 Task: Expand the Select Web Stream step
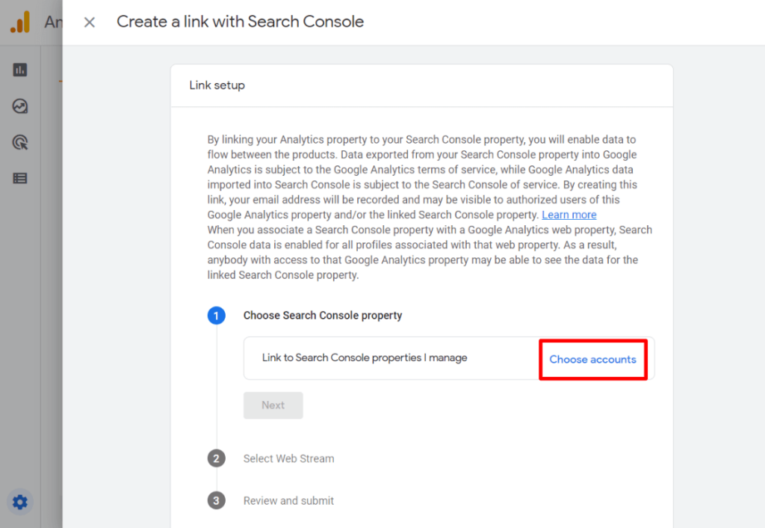[x=288, y=458]
